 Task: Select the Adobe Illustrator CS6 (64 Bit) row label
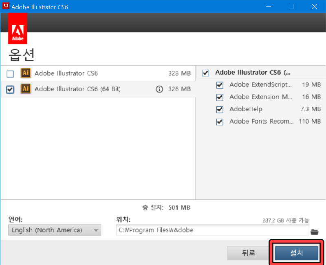(x=77, y=89)
